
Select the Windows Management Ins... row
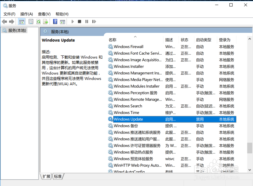point(172,73)
